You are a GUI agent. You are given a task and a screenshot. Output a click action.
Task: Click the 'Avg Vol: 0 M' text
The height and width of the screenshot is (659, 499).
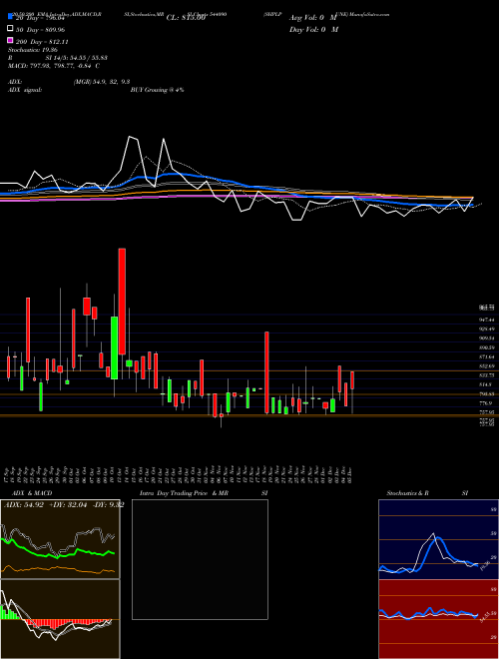[x=313, y=18]
